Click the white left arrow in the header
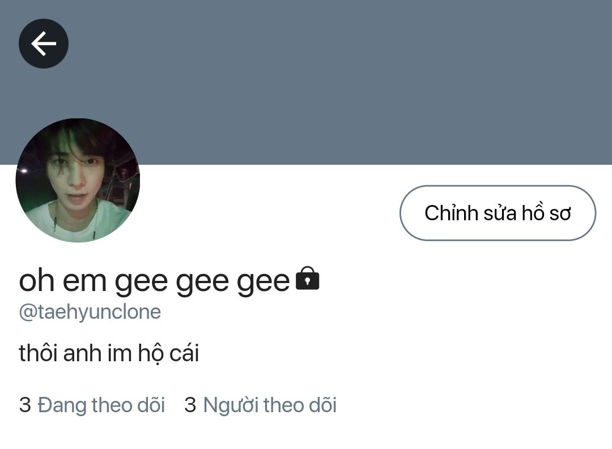 click(x=44, y=43)
